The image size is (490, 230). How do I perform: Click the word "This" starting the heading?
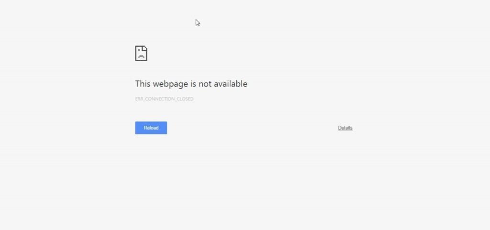(x=143, y=84)
